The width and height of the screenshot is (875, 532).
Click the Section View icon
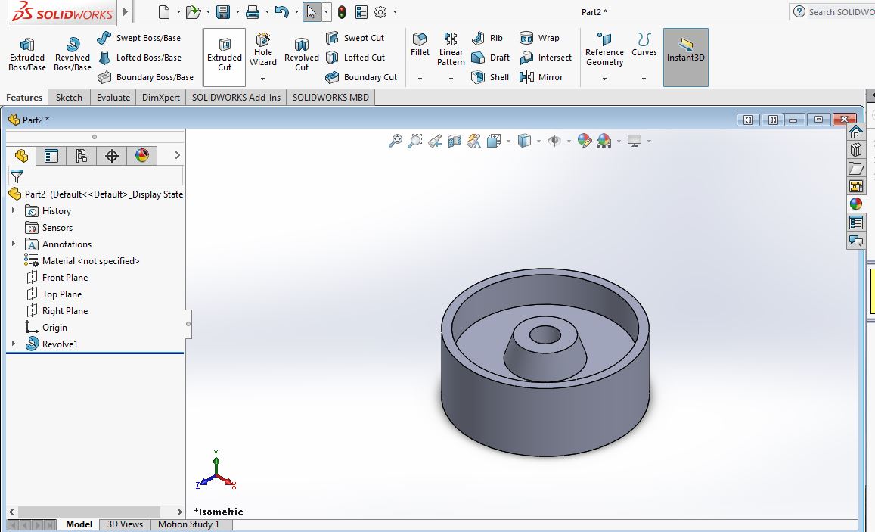tap(455, 141)
